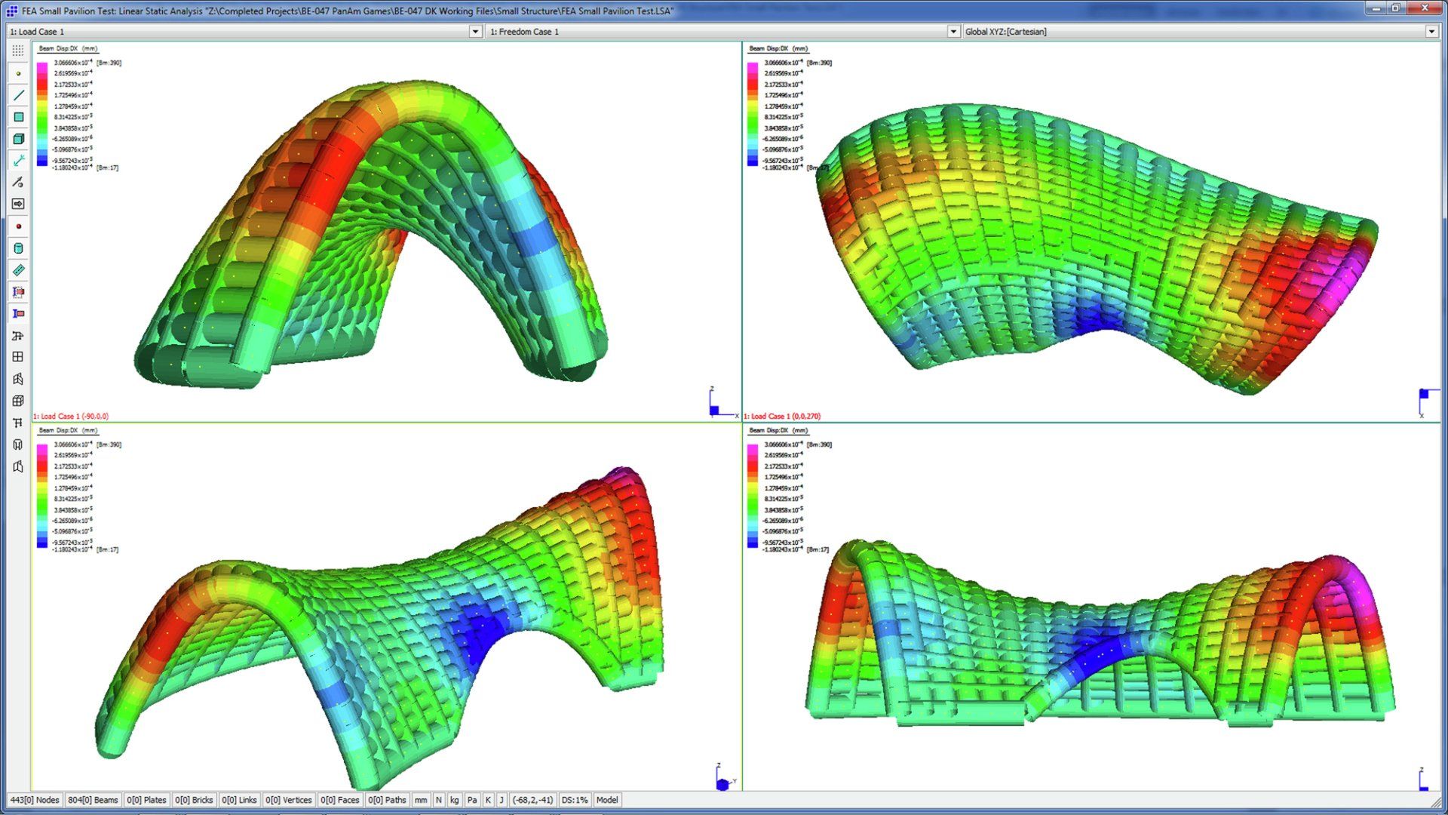
Task: Click the four-pane grid view icon
Action: 18,357
